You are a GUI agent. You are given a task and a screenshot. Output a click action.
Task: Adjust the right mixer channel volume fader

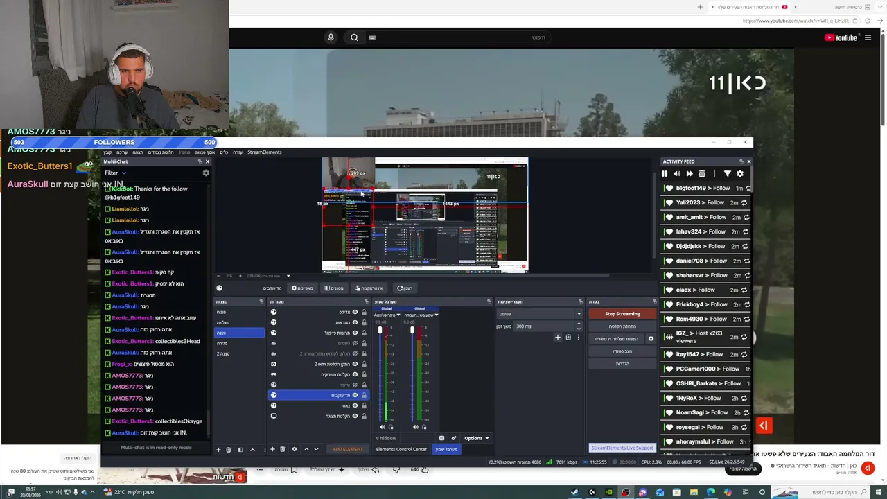(x=412, y=330)
